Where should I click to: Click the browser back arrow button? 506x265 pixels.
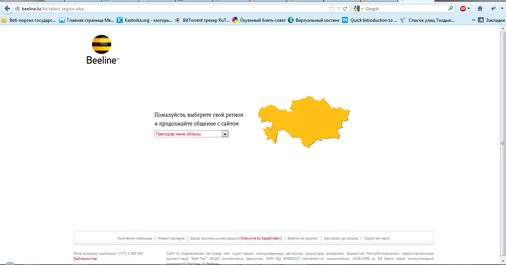tap(7, 8)
